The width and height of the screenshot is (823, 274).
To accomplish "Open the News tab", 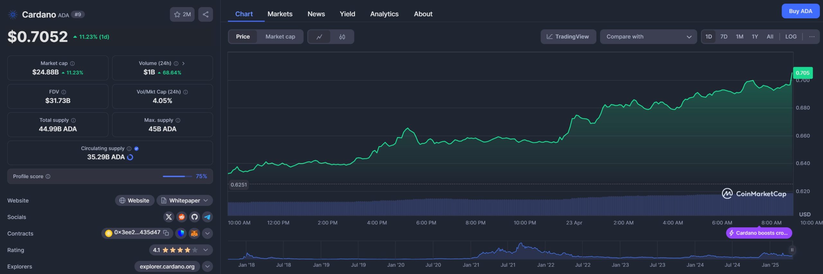I will 316,14.
